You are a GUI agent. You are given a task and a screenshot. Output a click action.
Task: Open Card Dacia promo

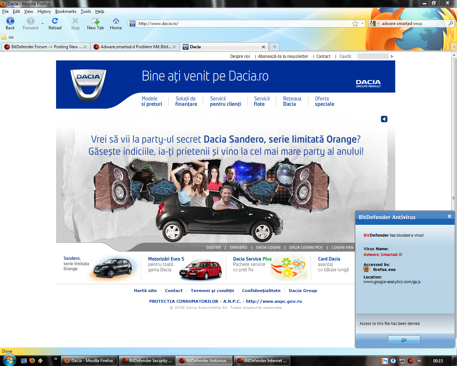[334, 264]
